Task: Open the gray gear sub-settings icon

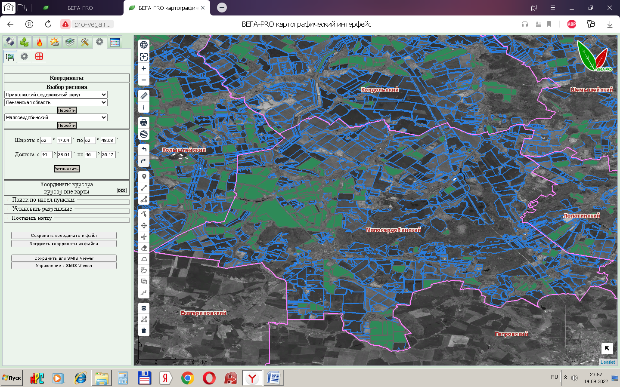Action: pos(25,56)
